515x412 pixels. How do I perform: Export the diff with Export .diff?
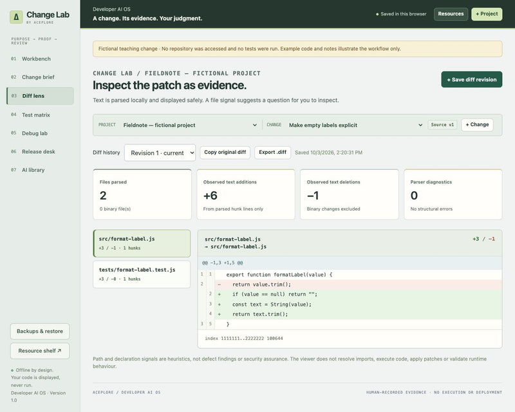point(272,153)
